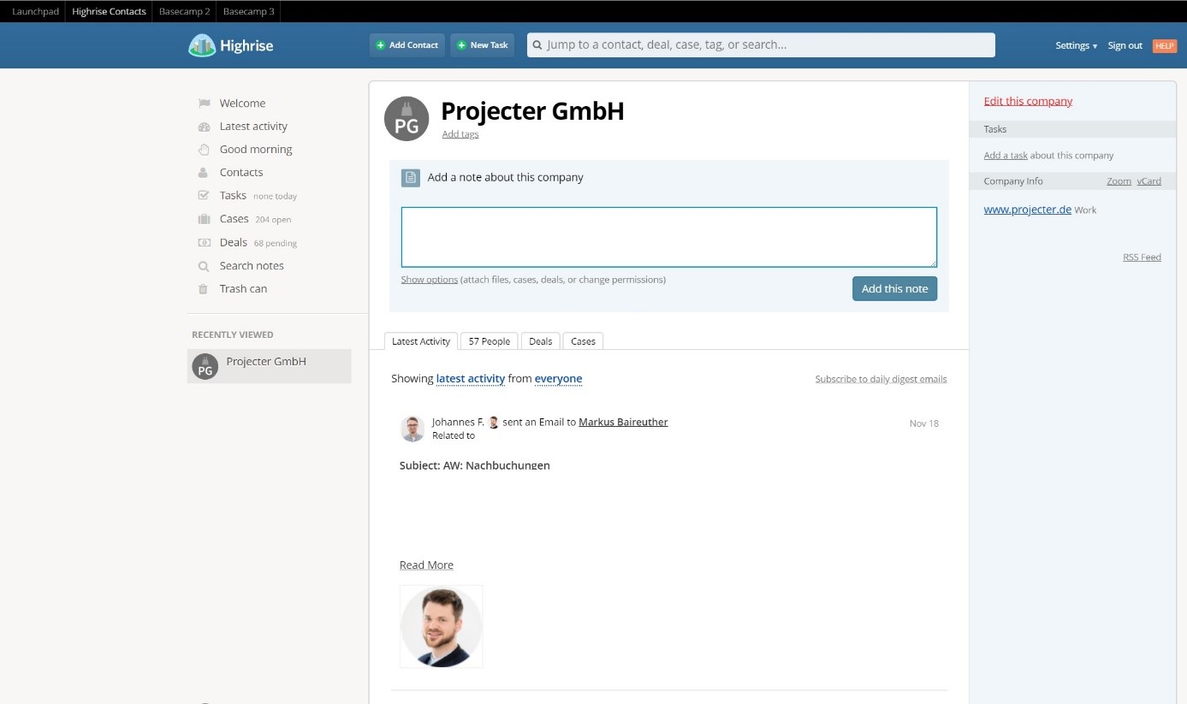Click the Welcome flag icon in sidebar
This screenshot has height=704, width=1187.
[x=204, y=104]
